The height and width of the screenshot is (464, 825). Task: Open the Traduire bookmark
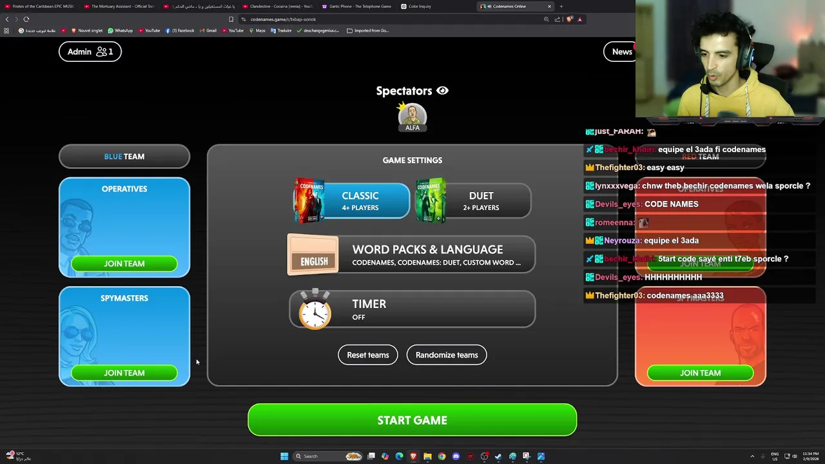coord(281,30)
